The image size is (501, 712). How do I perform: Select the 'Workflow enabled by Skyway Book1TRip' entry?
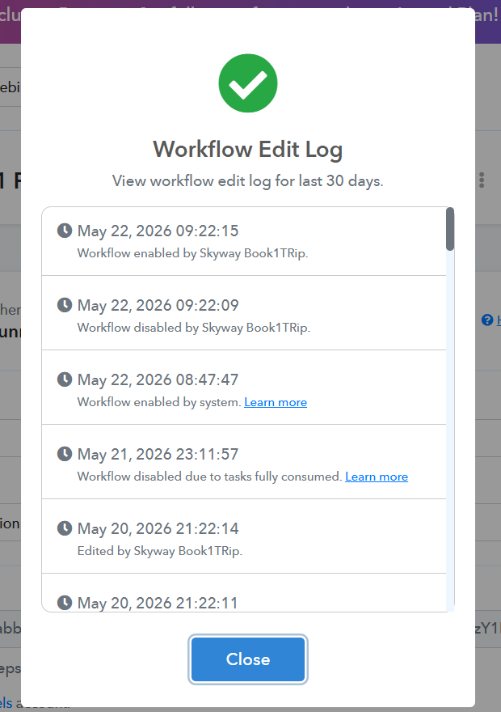244,242
